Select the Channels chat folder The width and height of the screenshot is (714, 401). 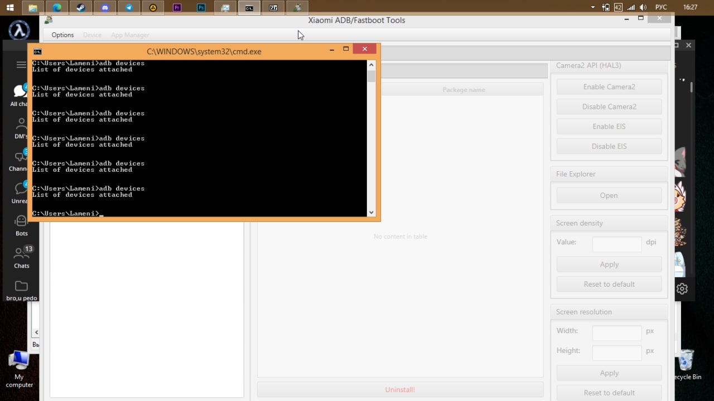click(21, 161)
